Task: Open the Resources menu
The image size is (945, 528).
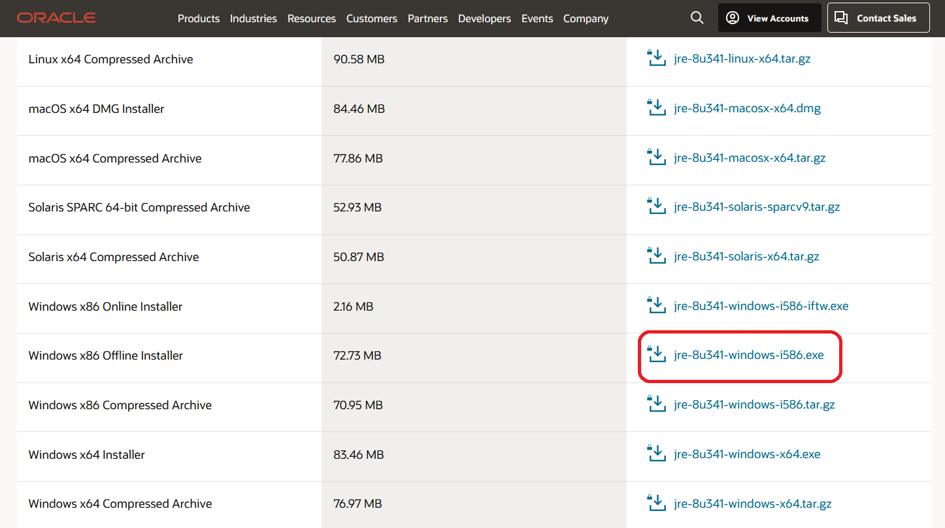Action: click(311, 19)
